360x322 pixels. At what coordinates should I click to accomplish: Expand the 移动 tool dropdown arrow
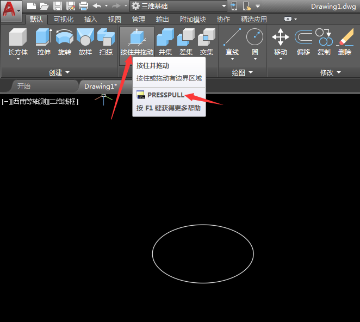click(x=281, y=59)
